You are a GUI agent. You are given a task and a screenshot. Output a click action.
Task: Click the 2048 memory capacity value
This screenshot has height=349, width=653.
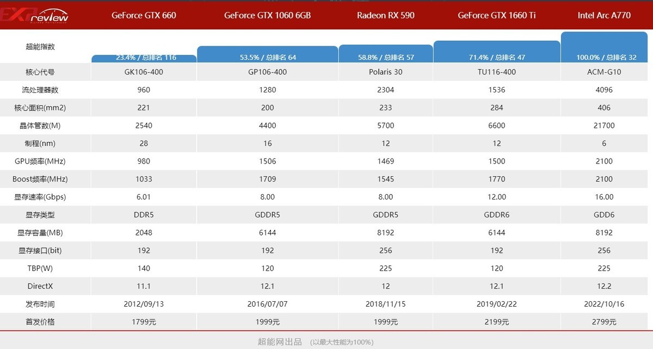(144, 233)
